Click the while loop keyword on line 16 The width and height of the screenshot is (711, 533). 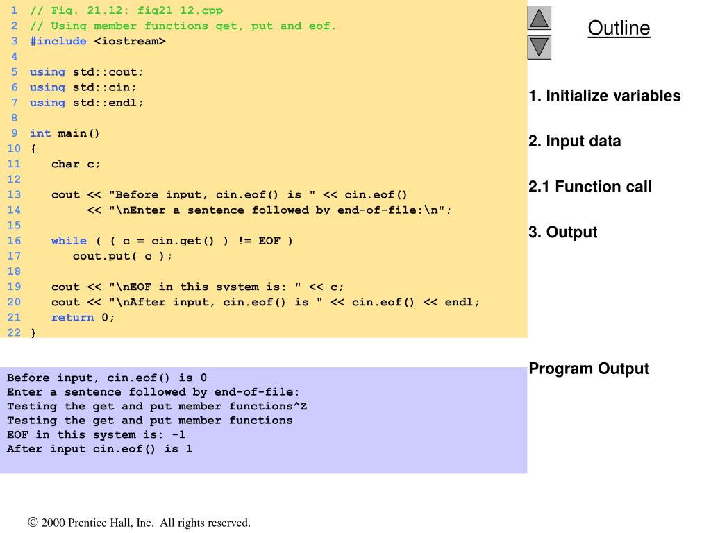point(69,241)
